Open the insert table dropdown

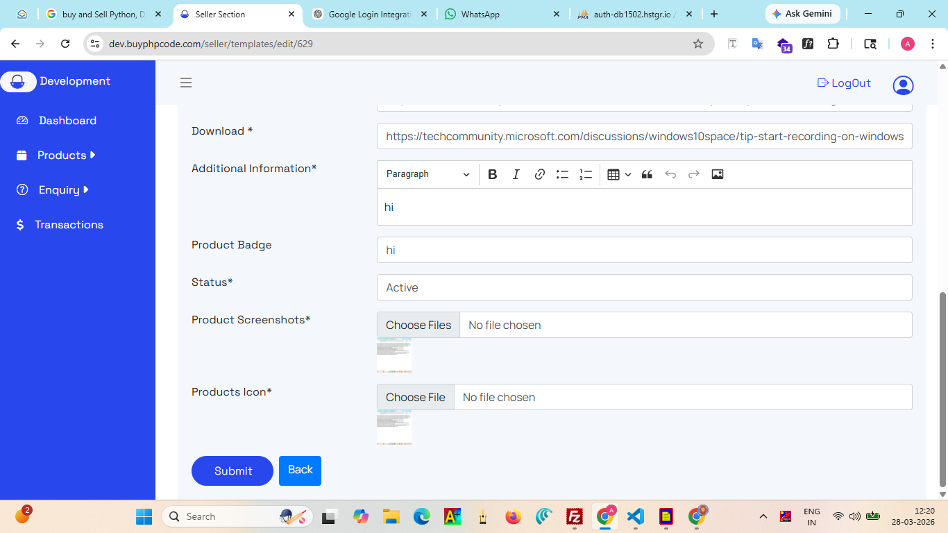[x=618, y=174]
